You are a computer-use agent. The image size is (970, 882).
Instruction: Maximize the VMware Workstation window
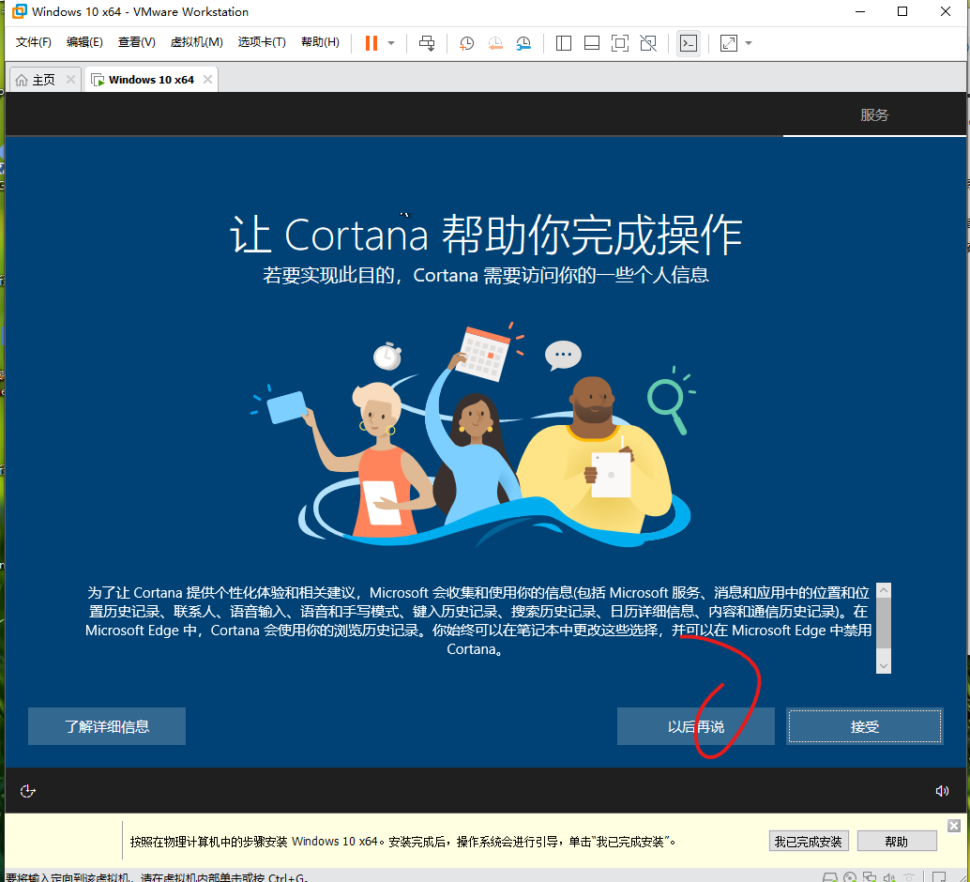click(x=902, y=11)
